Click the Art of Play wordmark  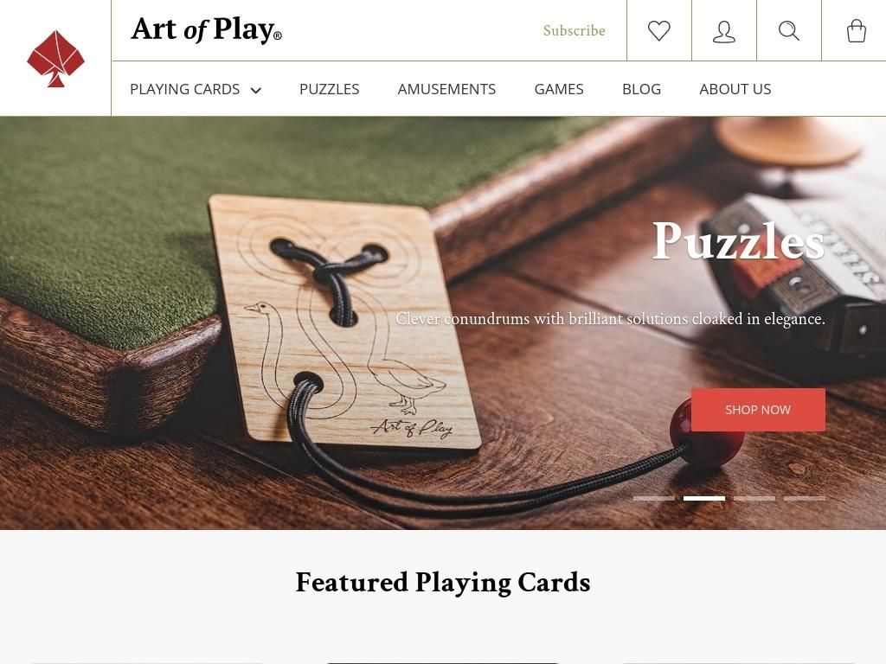[x=206, y=30]
